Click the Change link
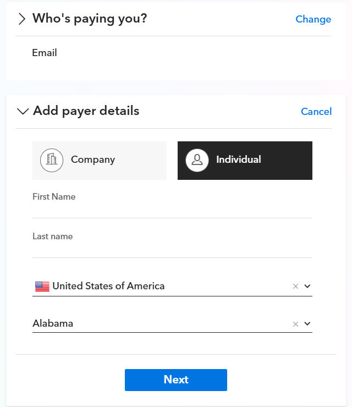The image size is (352, 407). click(x=313, y=19)
